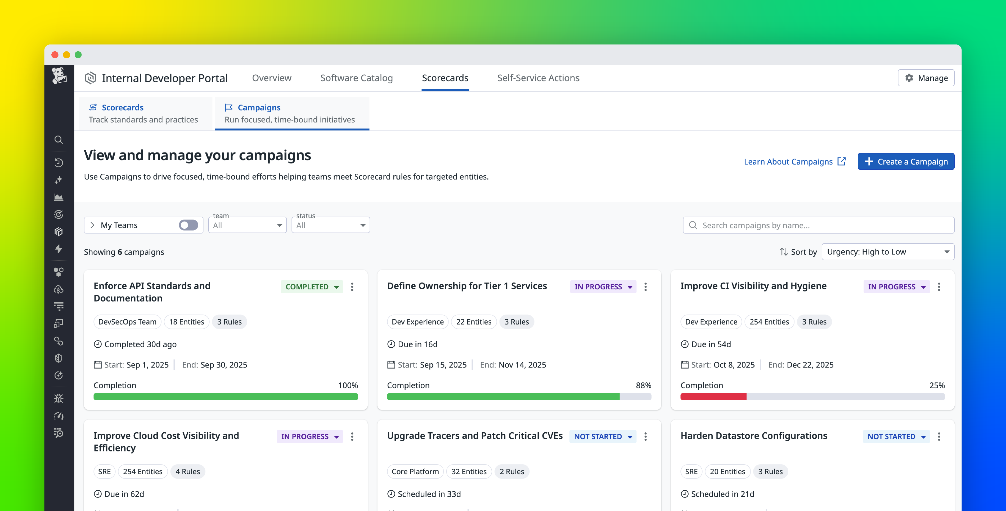Open the Self-Service Actions tab
The width and height of the screenshot is (1006, 511).
click(538, 78)
